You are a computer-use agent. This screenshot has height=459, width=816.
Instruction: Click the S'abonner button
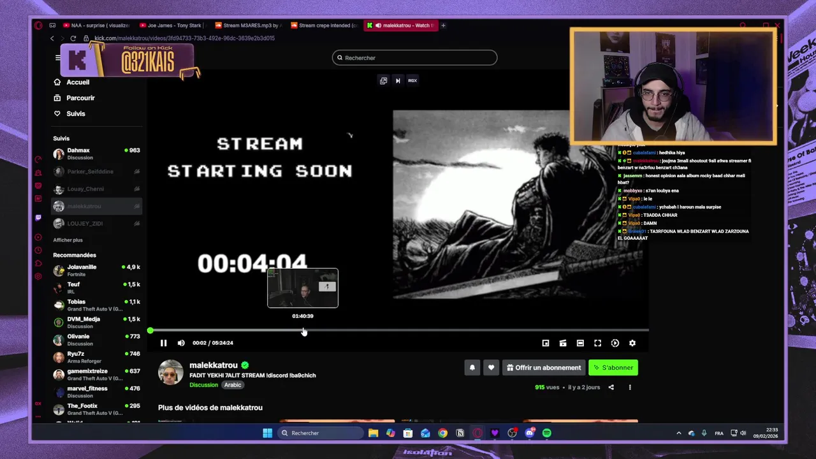613,367
